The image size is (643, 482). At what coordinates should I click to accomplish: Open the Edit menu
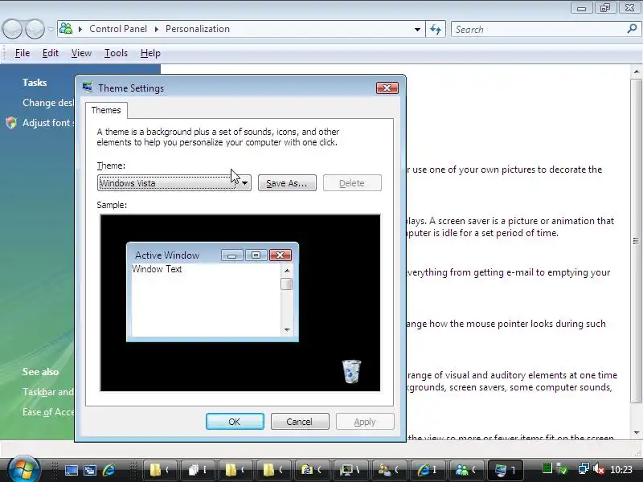click(x=51, y=53)
